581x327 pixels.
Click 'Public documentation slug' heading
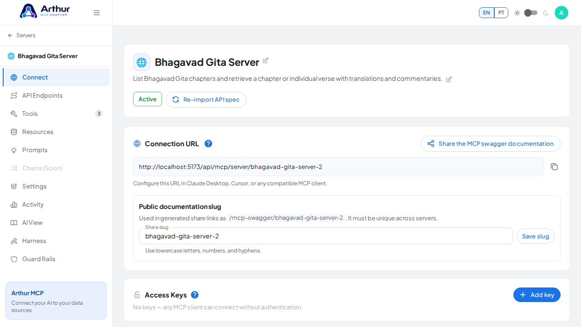(180, 207)
